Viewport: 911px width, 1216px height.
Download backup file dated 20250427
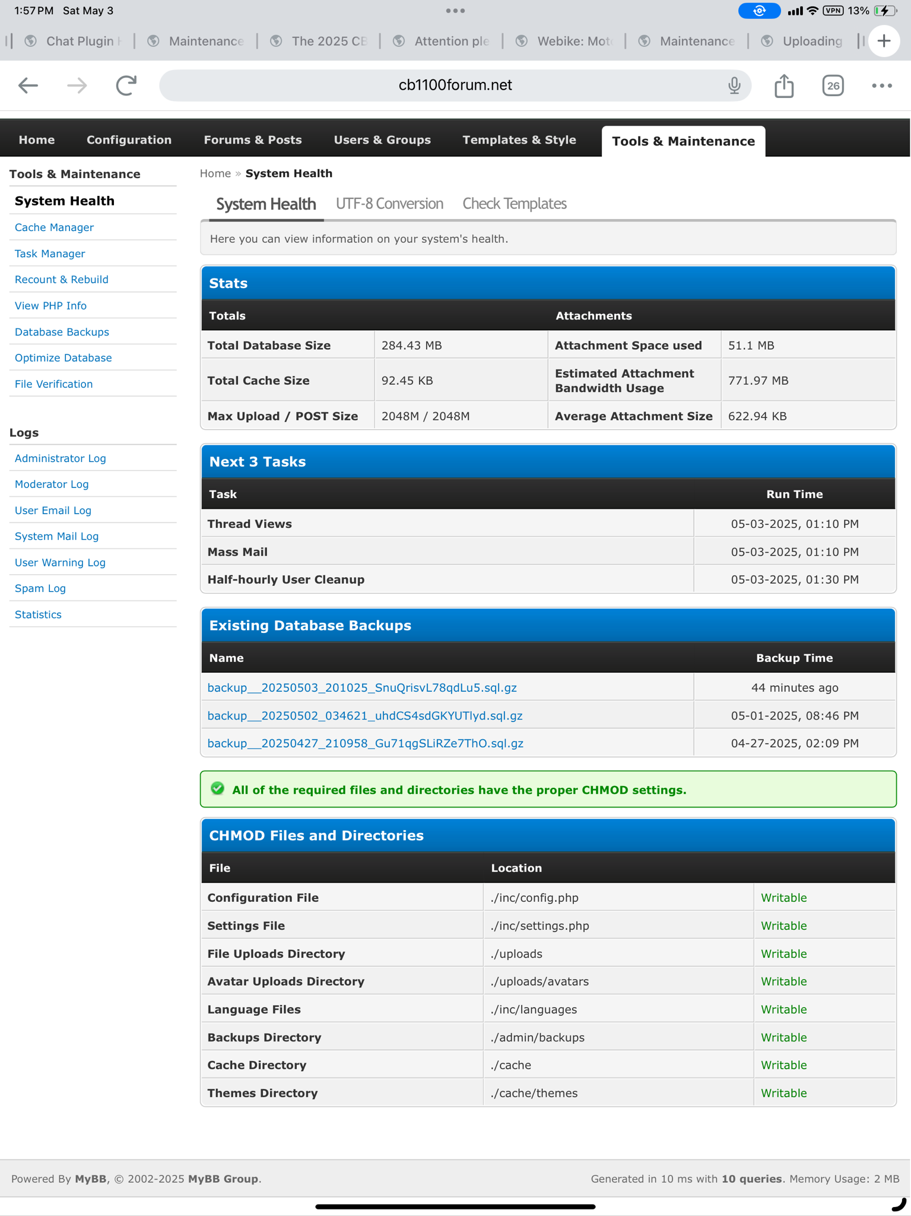[x=365, y=743]
